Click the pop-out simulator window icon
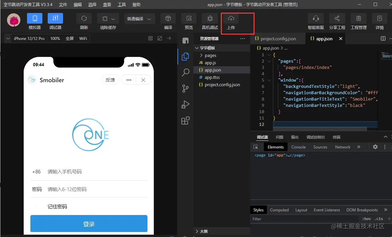Screen dimensions: 392x237 tap(160, 38)
